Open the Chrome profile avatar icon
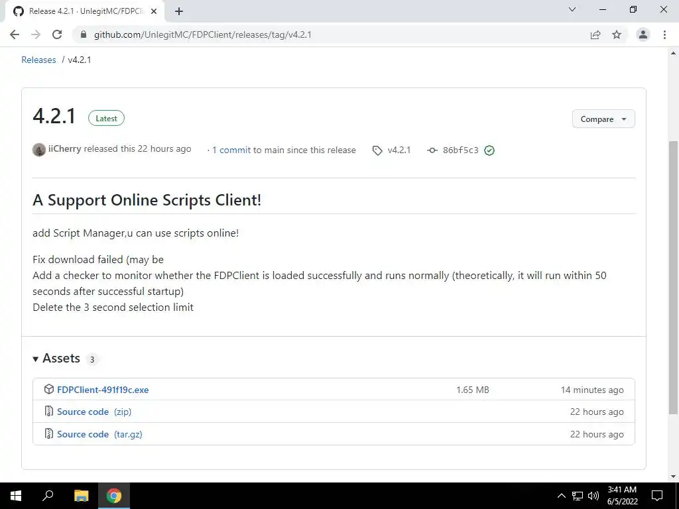The width and height of the screenshot is (679, 509). click(643, 34)
